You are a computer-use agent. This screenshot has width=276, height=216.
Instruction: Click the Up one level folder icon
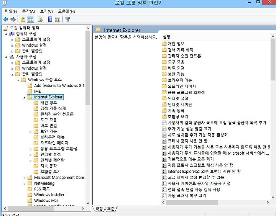coord(23,19)
